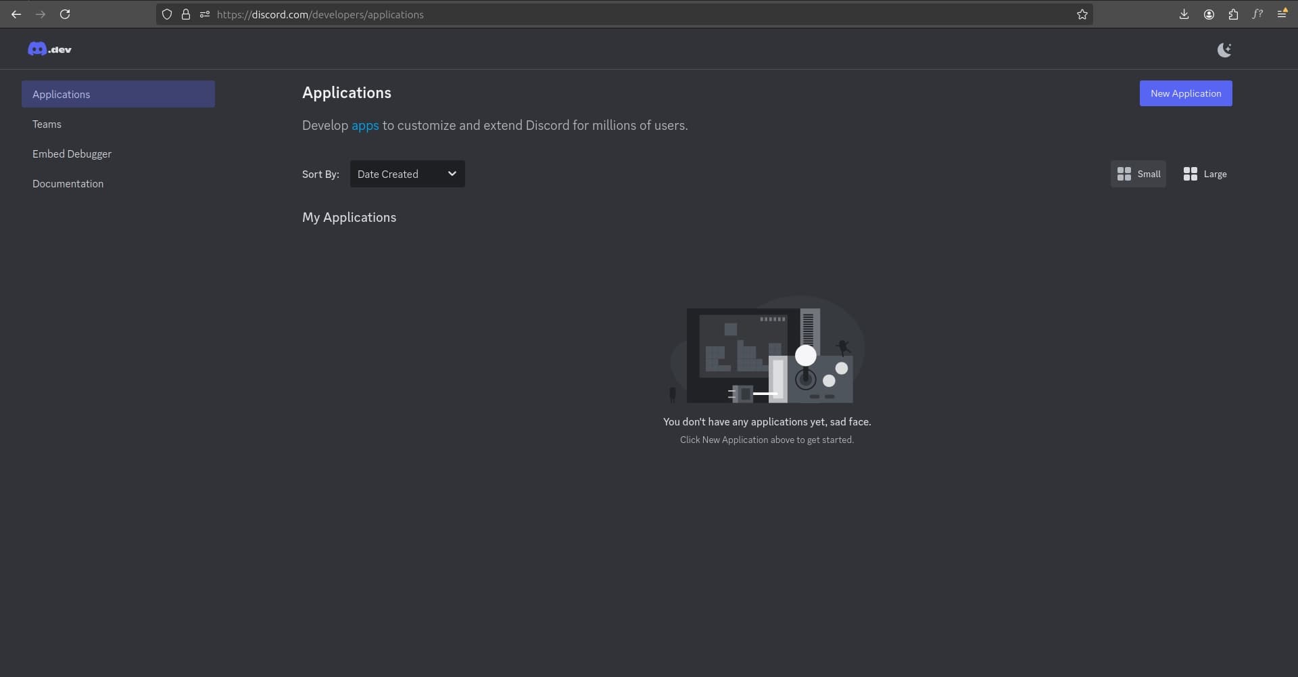Open Firefox account icon

tap(1209, 14)
